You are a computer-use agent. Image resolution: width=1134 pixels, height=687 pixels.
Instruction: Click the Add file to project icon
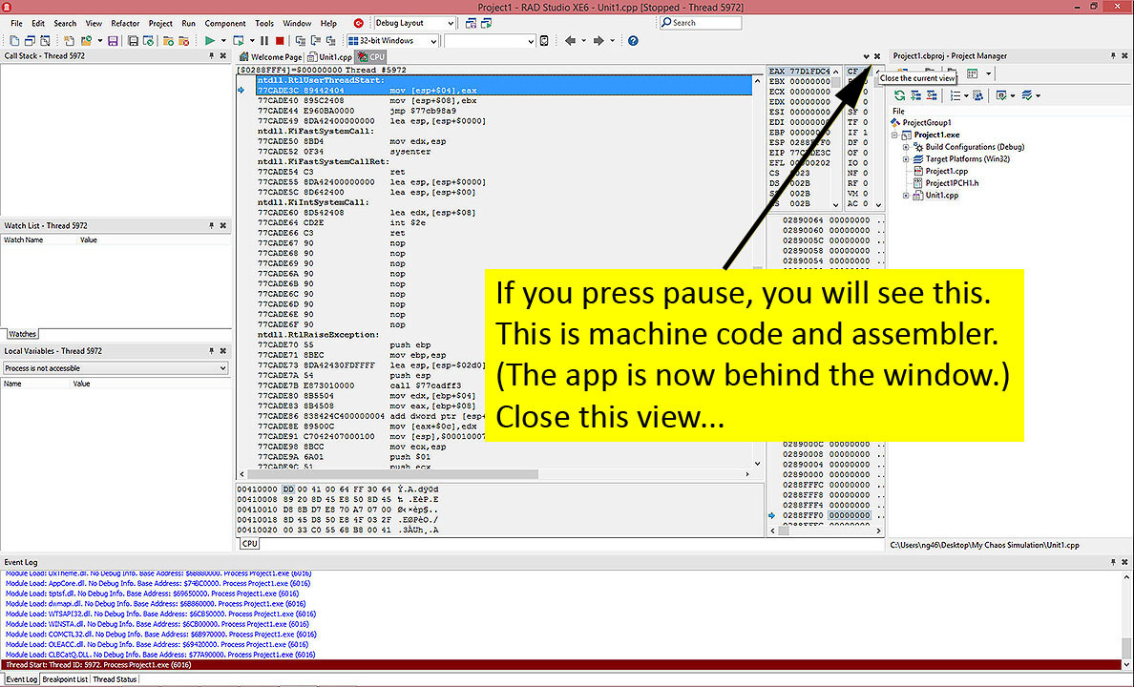click(x=169, y=41)
